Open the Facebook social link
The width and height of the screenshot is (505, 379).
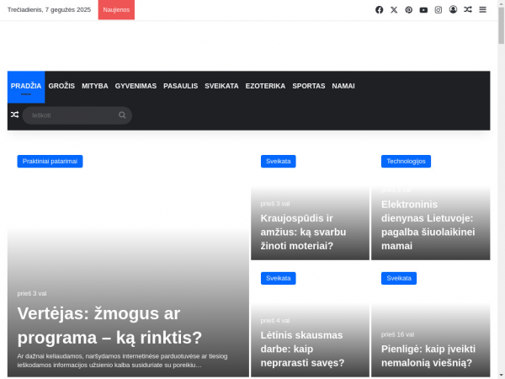379,10
